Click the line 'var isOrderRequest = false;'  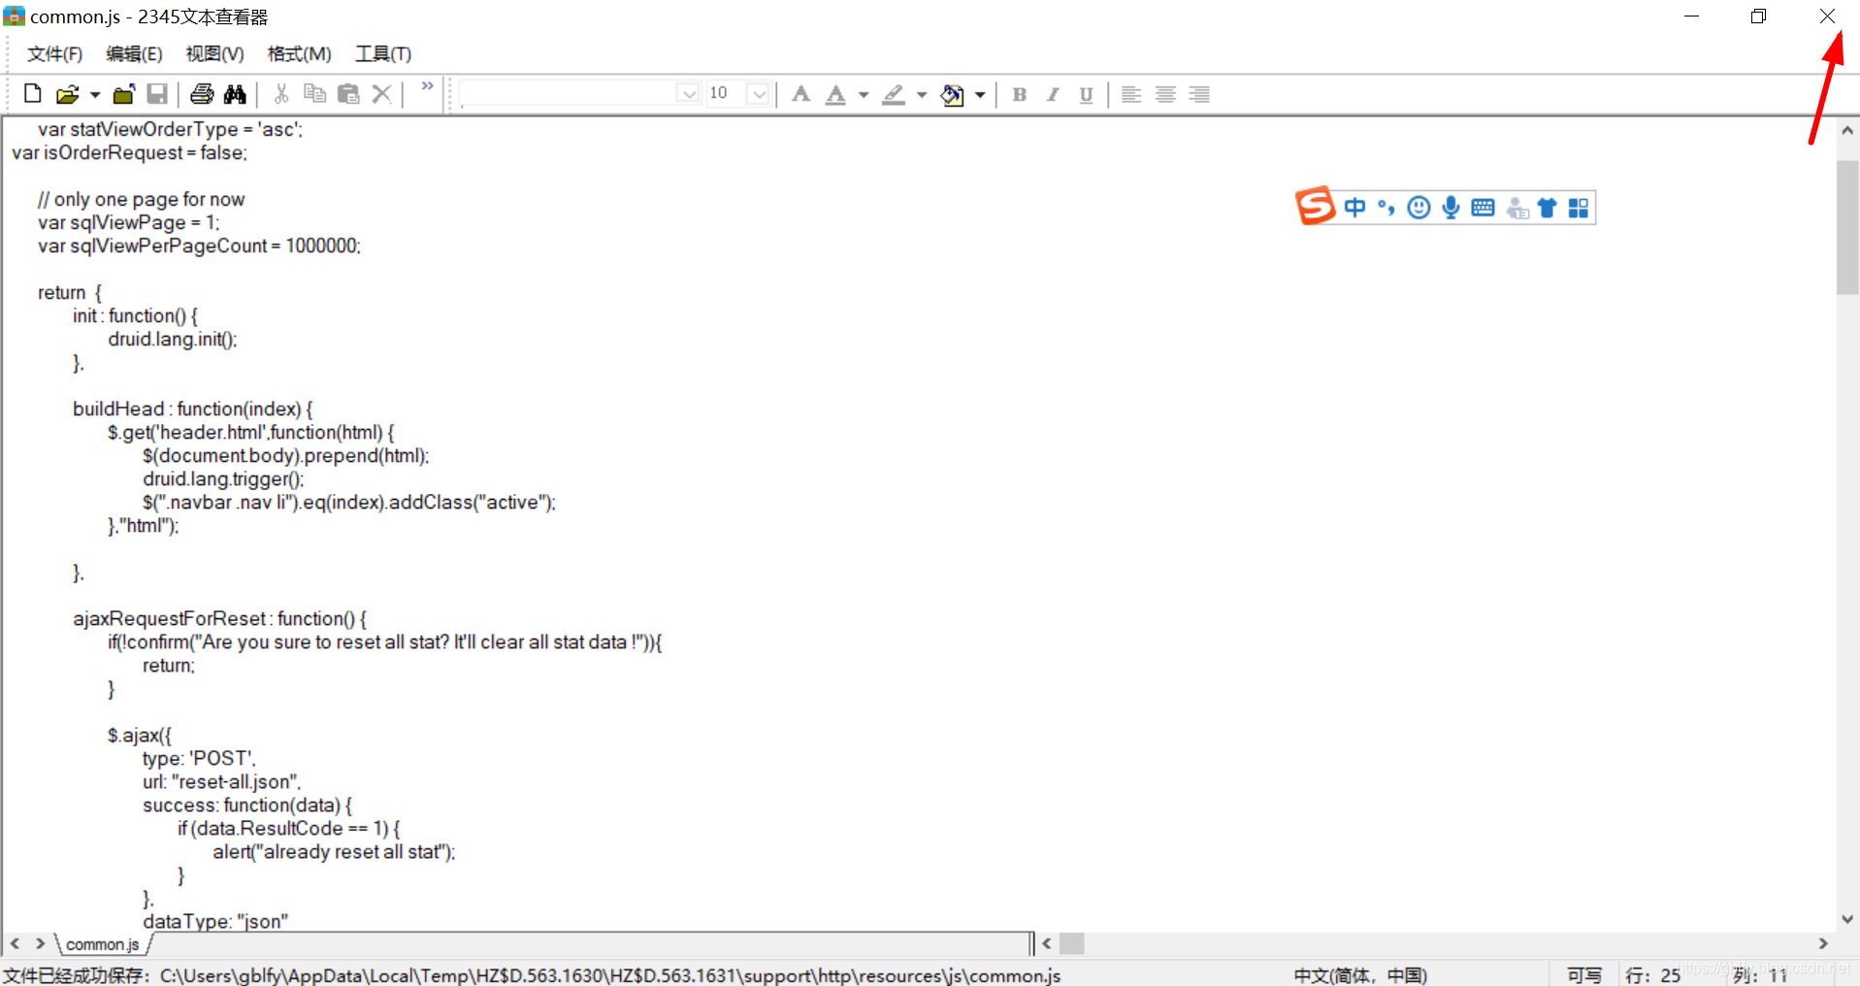[129, 152]
